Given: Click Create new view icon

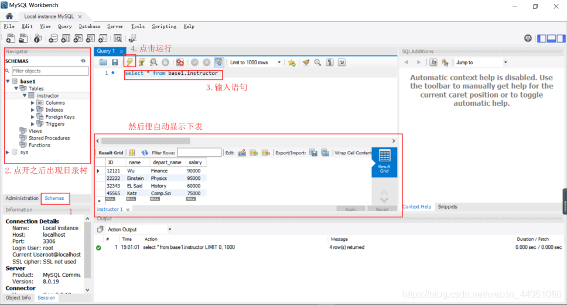Looking at the screenshot, I should 78,38.
